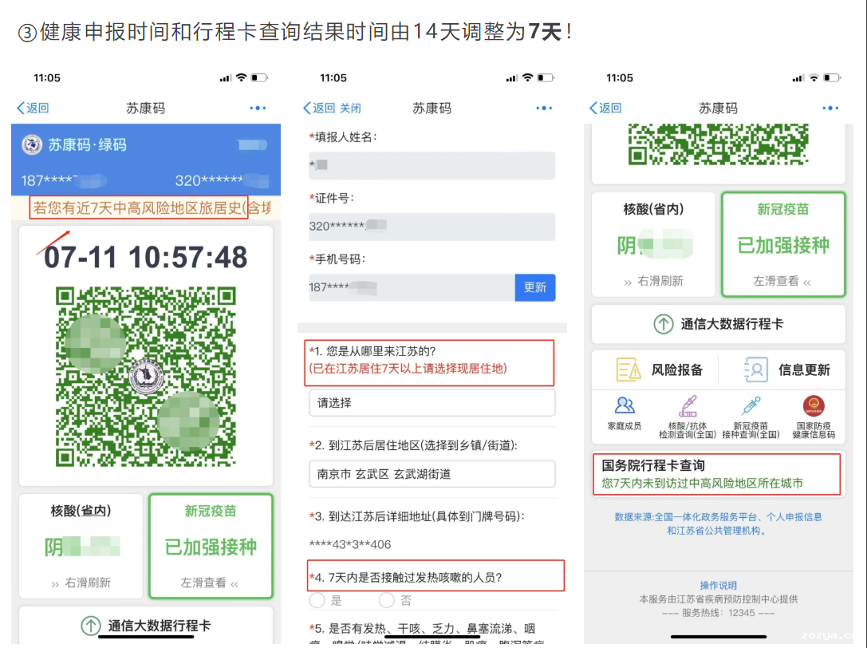This screenshot has height=648, width=867.
Task: Open 国家防疫健康信息码 icon
Action: click(814, 407)
